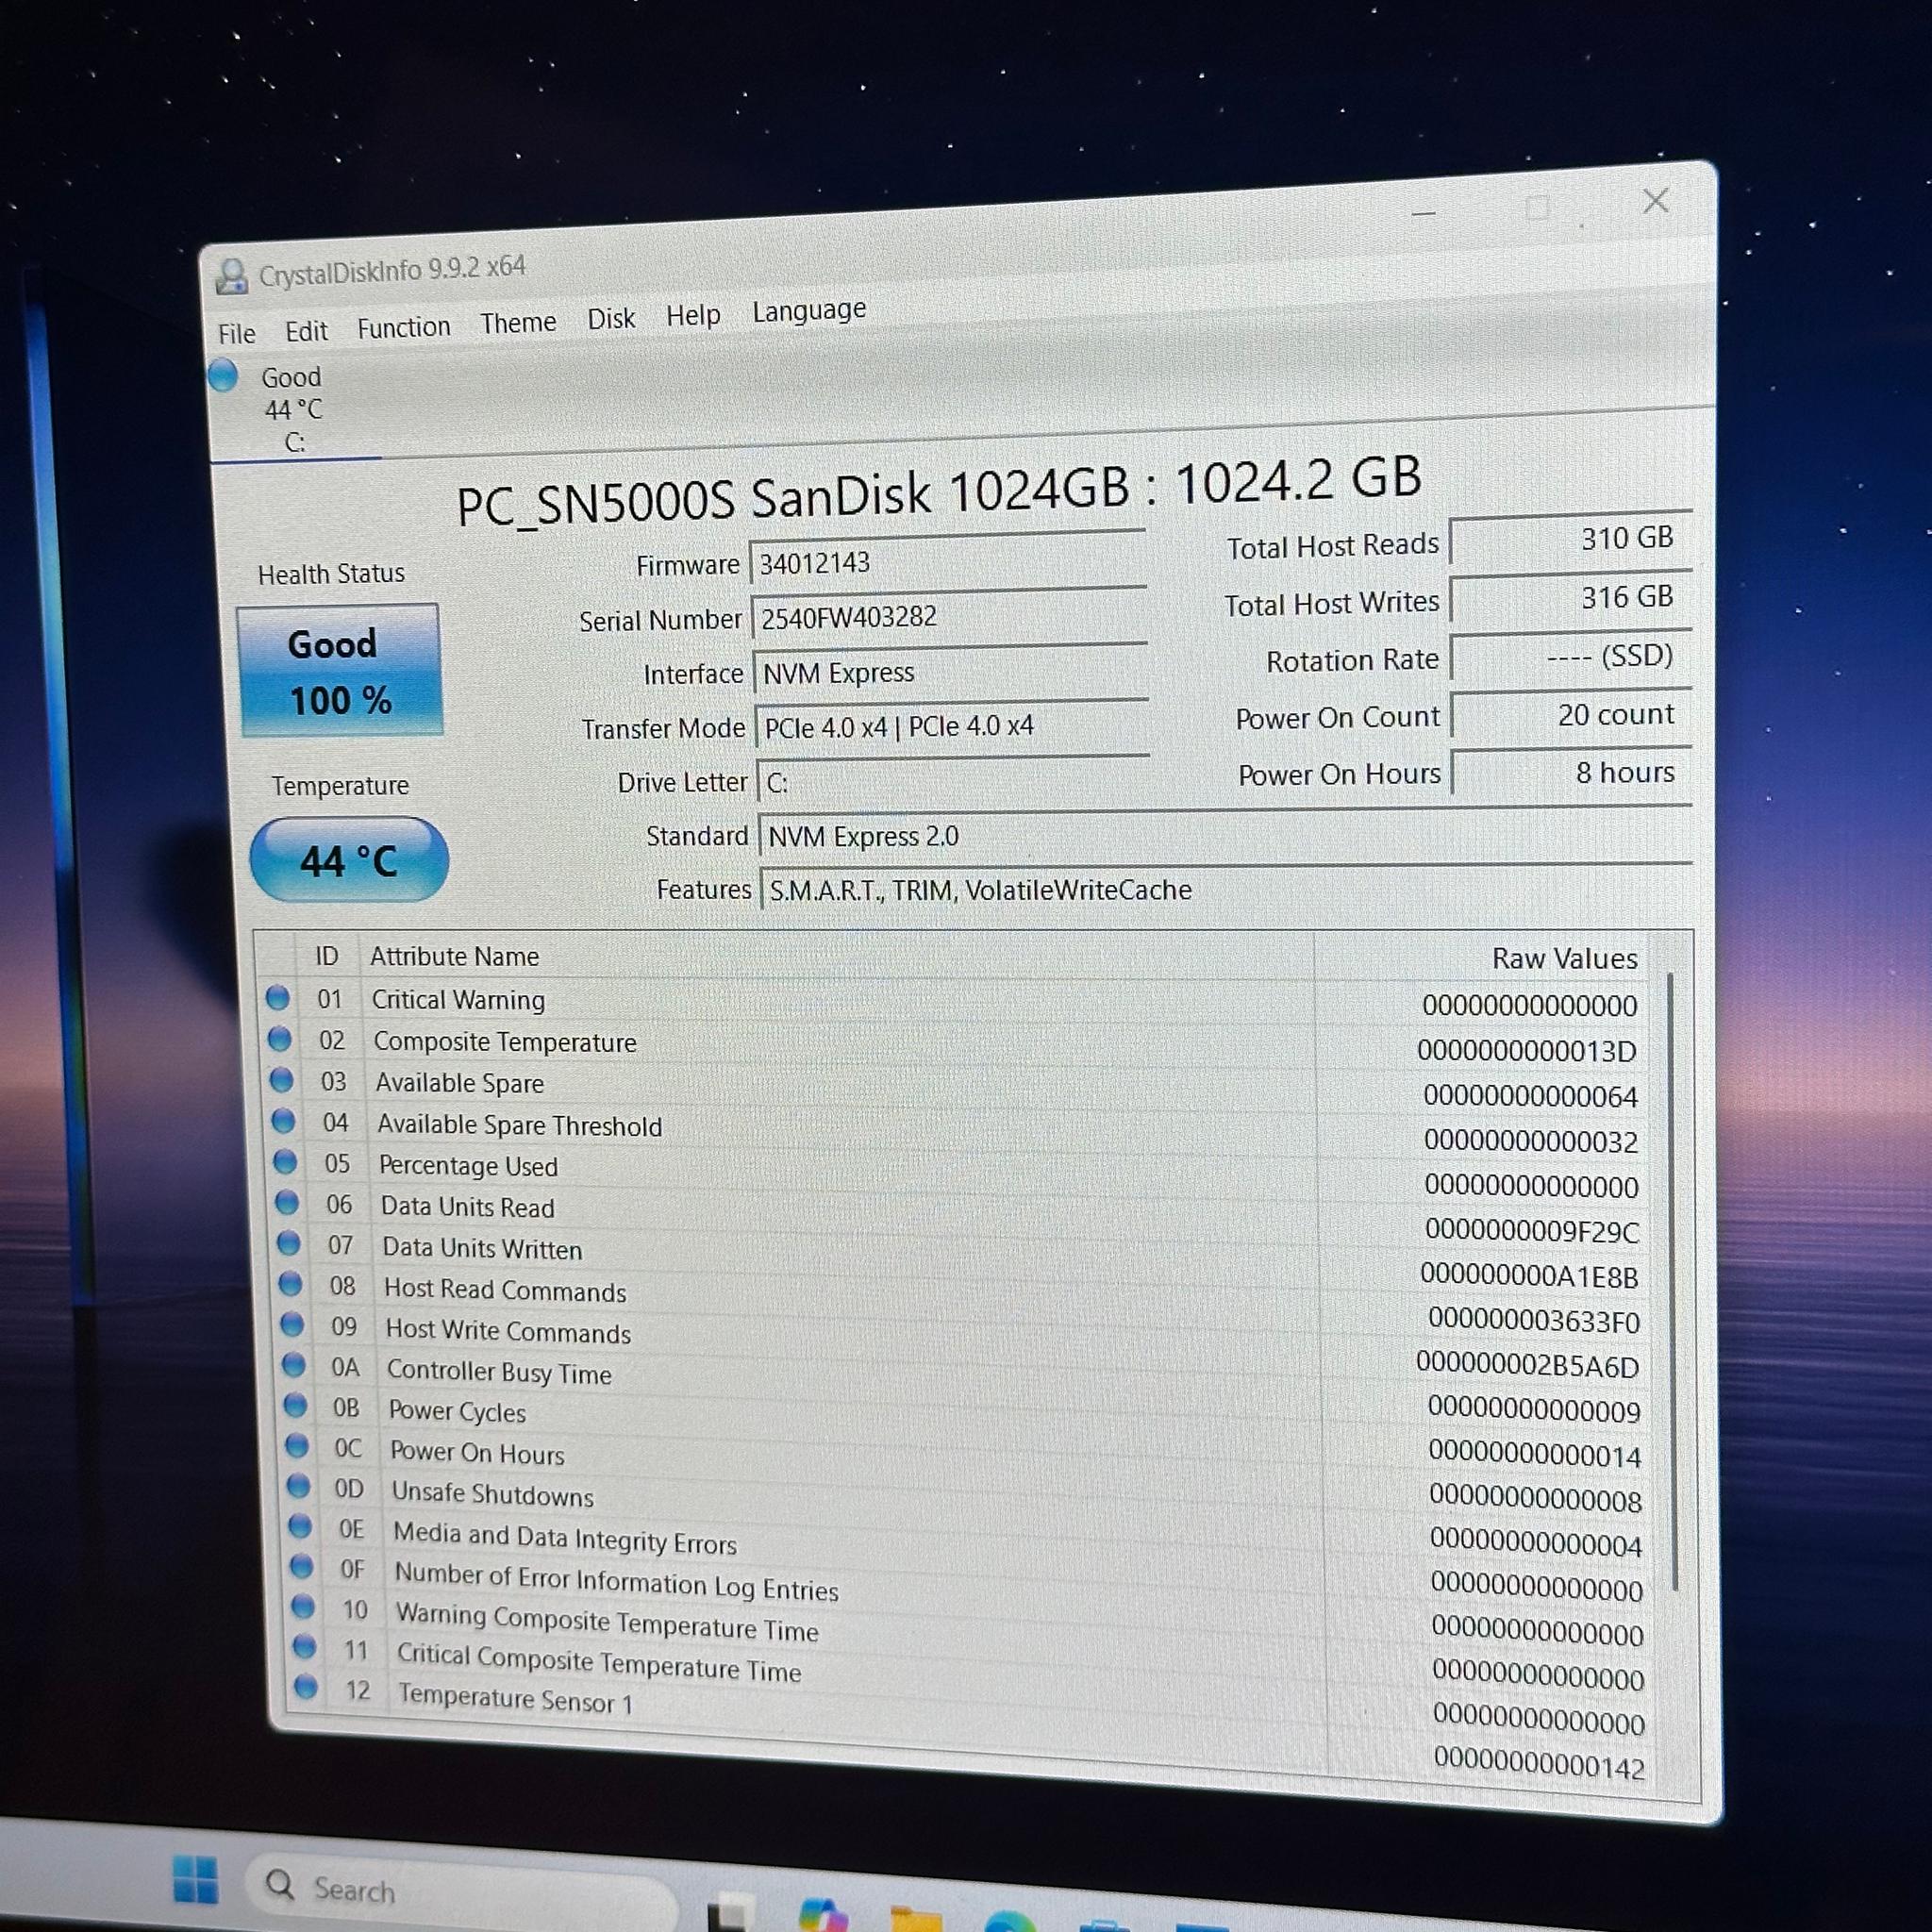1932x1932 pixels.
Task: Click status circle for row 0C Power On Hours
Action: pos(297,1445)
